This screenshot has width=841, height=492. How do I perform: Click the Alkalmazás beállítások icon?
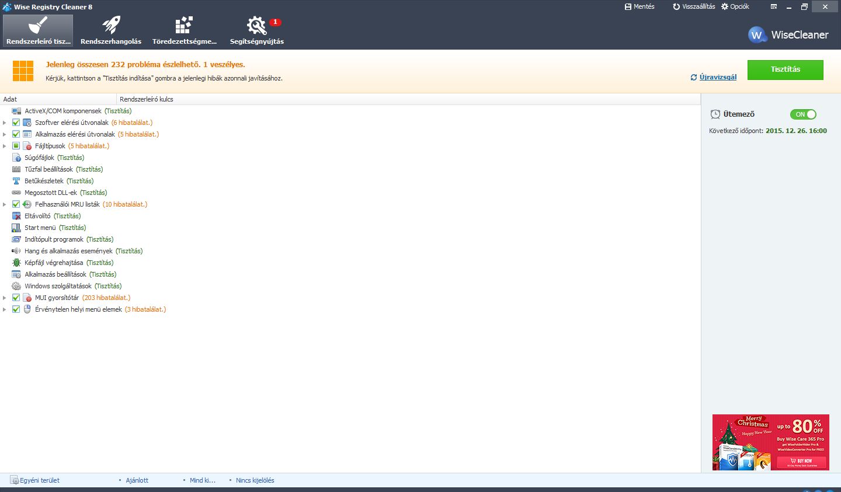tap(16, 274)
